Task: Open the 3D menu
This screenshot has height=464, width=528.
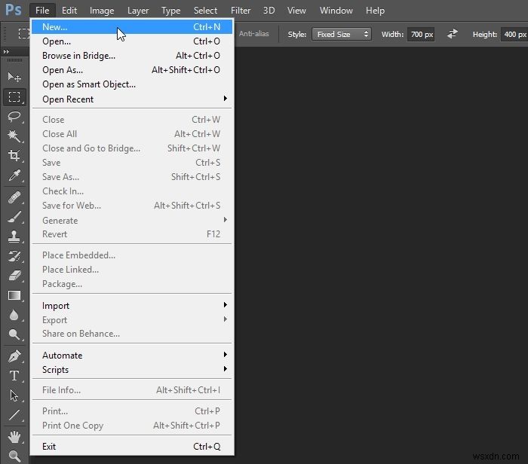Action: (269, 11)
